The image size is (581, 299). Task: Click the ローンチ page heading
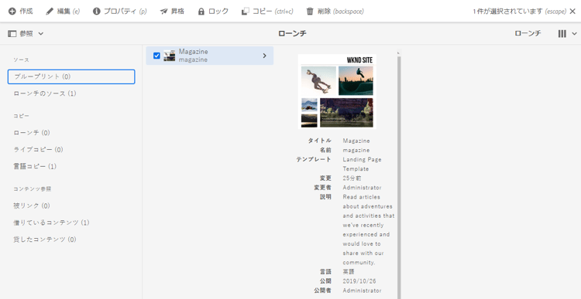(x=292, y=34)
